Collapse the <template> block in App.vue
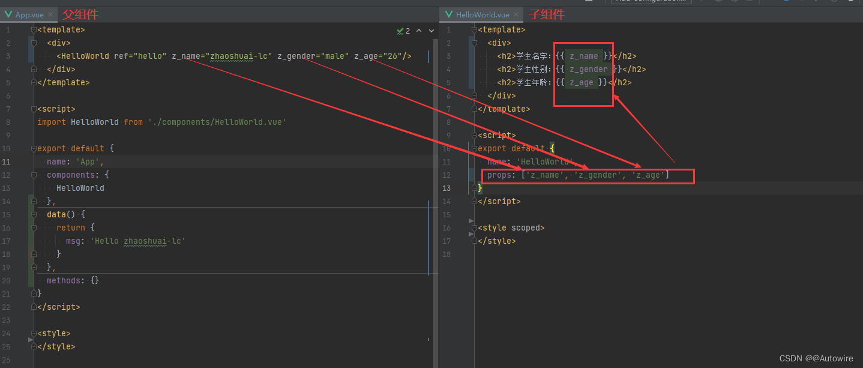The width and height of the screenshot is (863, 368). [x=34, y=29]
